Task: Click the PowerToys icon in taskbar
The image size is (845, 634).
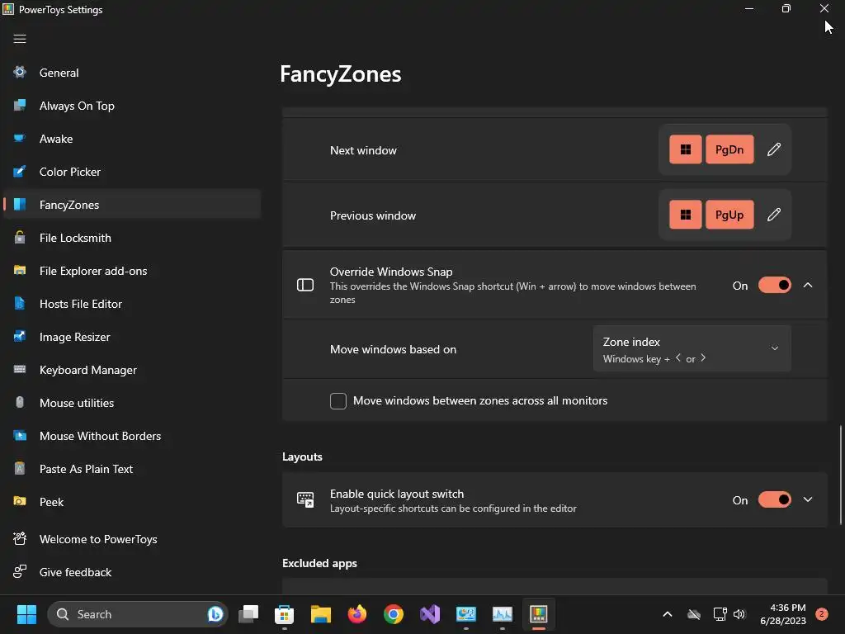Action: click(538, 614)
